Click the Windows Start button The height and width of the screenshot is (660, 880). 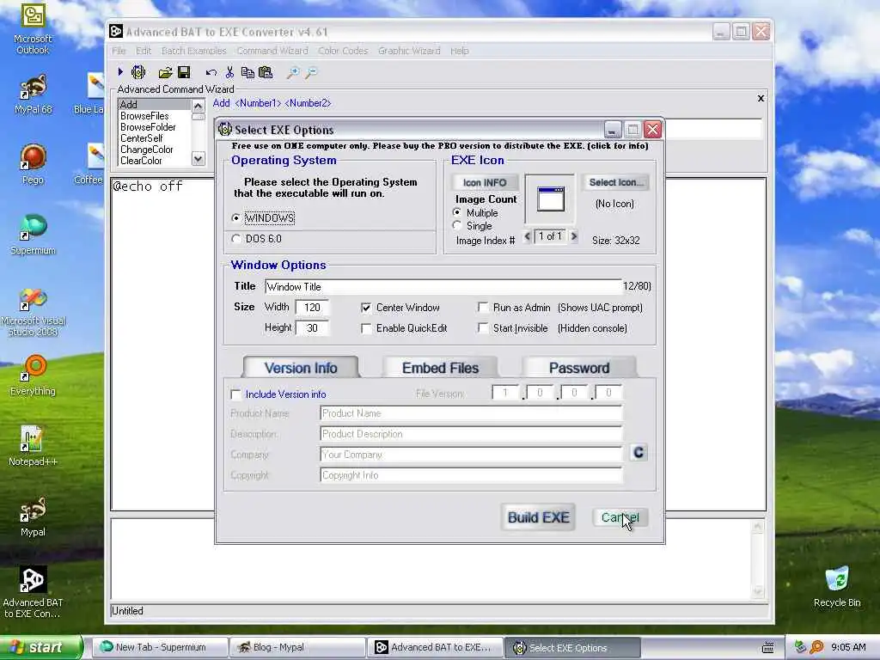(x=40, y=647)
